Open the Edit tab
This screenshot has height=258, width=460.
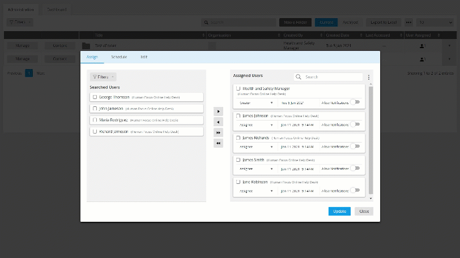point(144,57)
